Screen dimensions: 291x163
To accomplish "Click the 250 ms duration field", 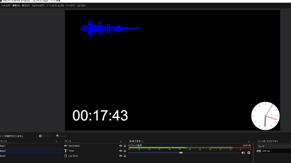I will pos(276,151).
